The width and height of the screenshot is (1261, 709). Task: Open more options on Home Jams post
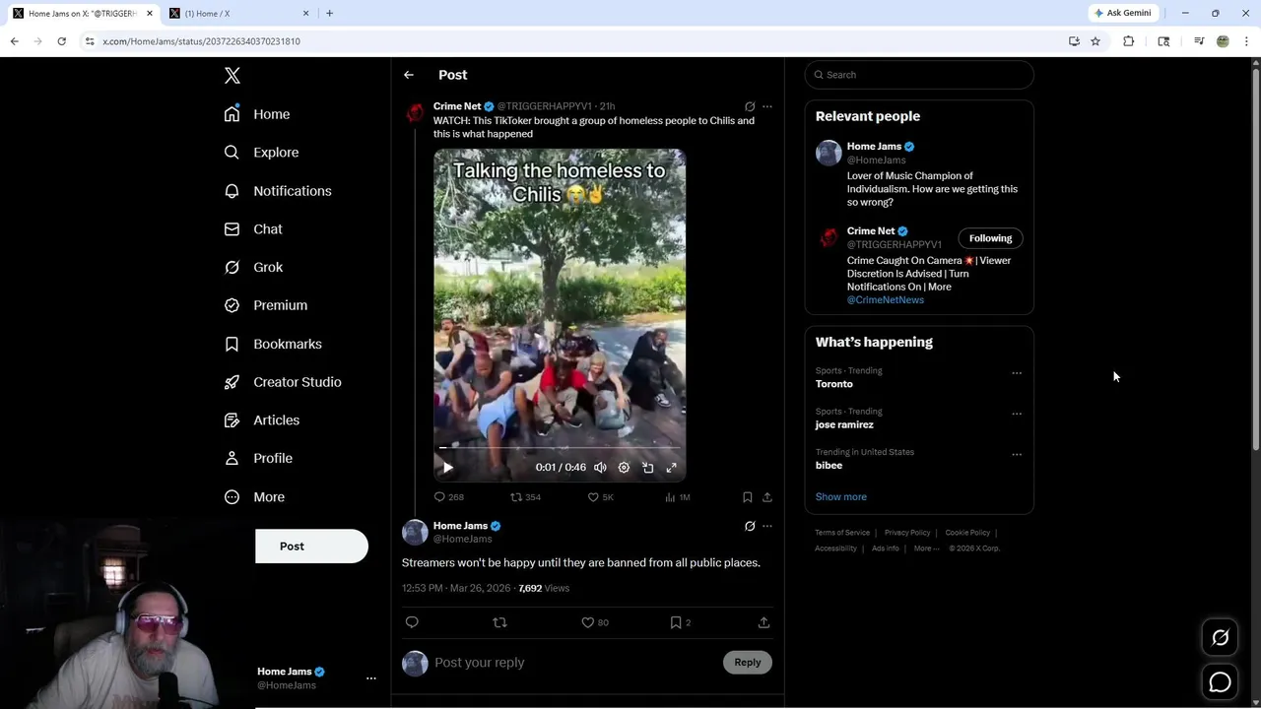[x=767, y=527]
